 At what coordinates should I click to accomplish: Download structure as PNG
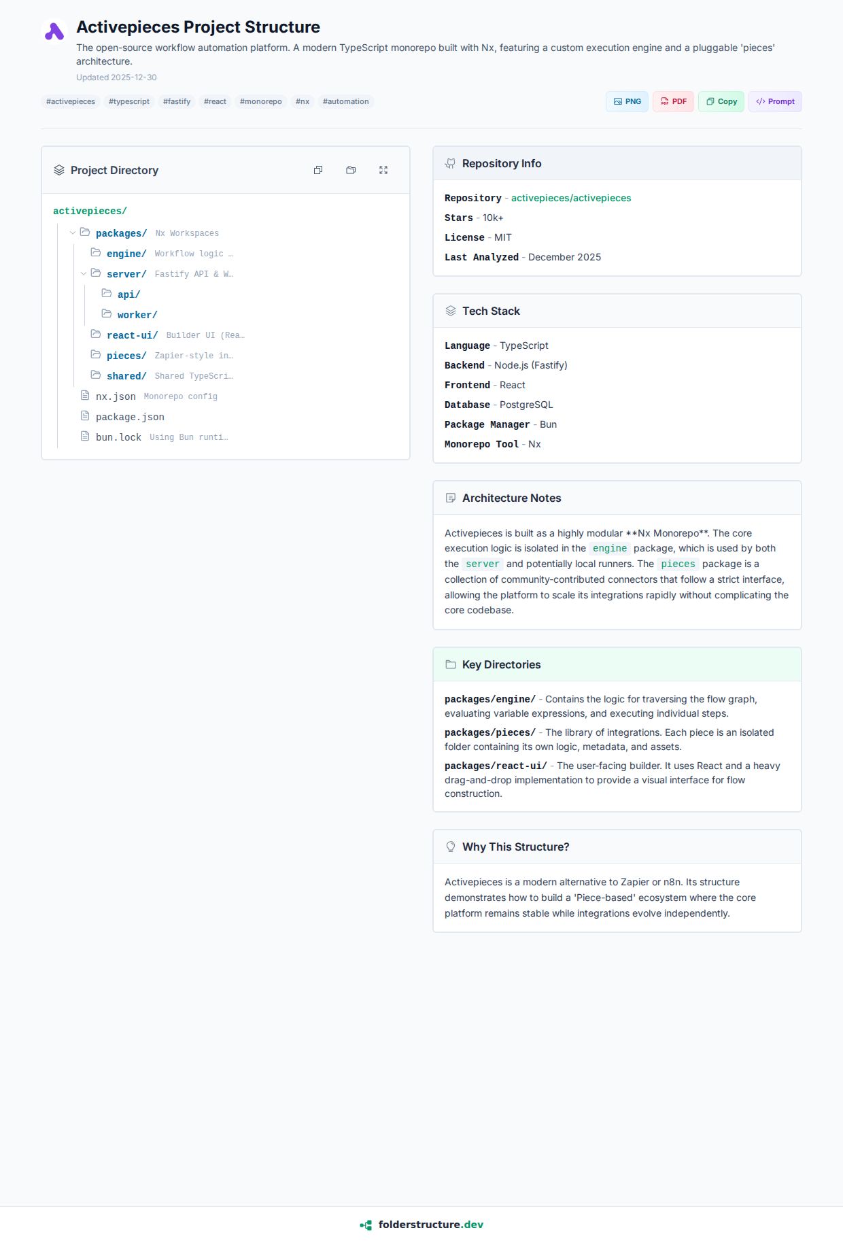coord(627,101)
